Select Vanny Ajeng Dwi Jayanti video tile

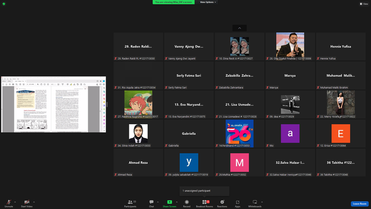click(x=189, y=46)
